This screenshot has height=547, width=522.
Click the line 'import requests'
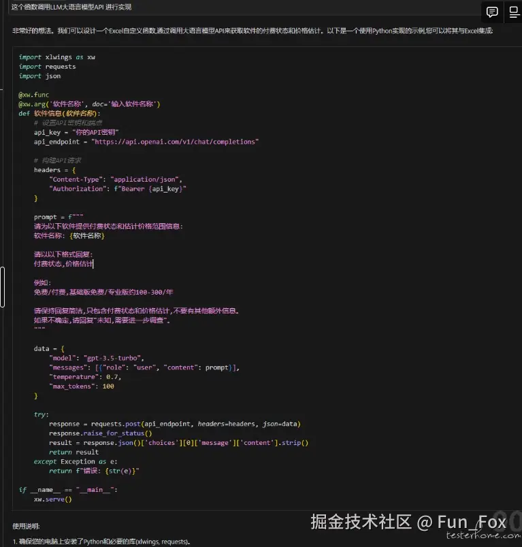tap(47, 67)
